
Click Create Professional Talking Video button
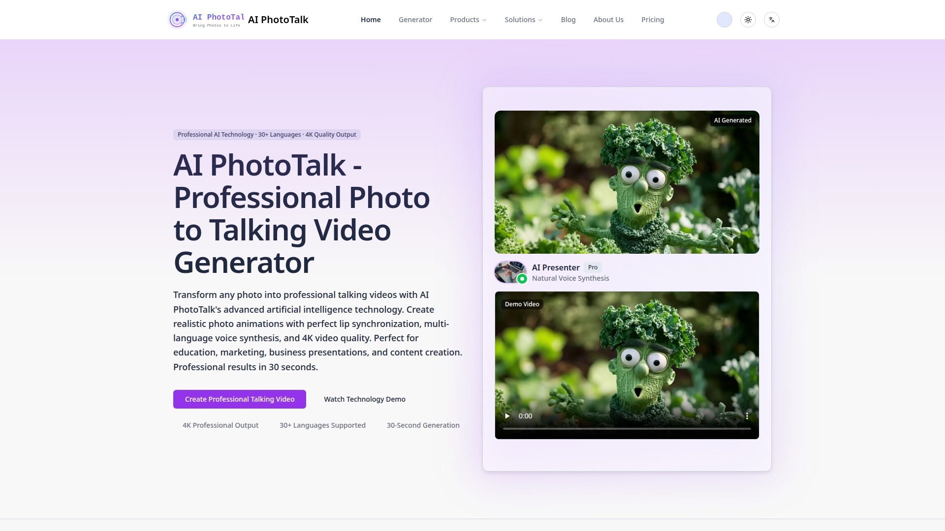tap(239, 399)
